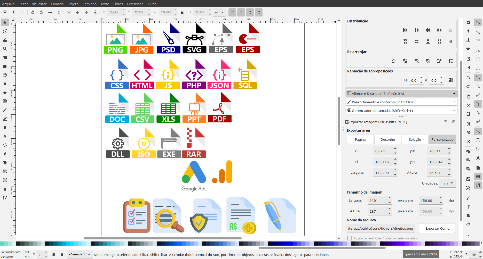
Task: Click the 'Desenho' export area button
Action: [387, 139]
